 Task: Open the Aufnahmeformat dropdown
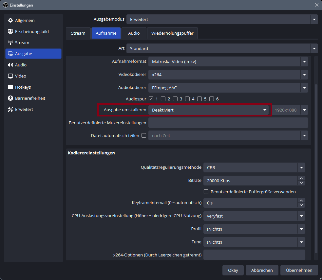point(228,61)
